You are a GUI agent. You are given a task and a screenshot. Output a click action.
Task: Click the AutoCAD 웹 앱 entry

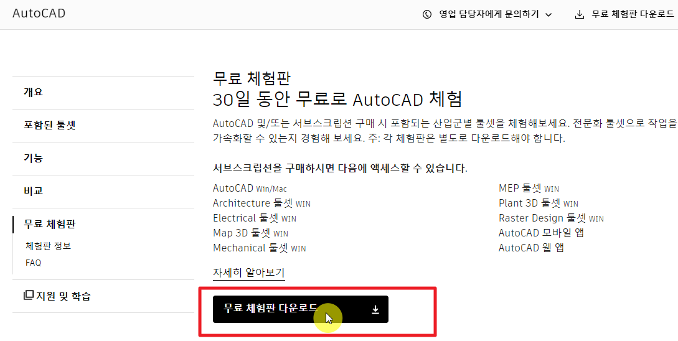point(532,248)
